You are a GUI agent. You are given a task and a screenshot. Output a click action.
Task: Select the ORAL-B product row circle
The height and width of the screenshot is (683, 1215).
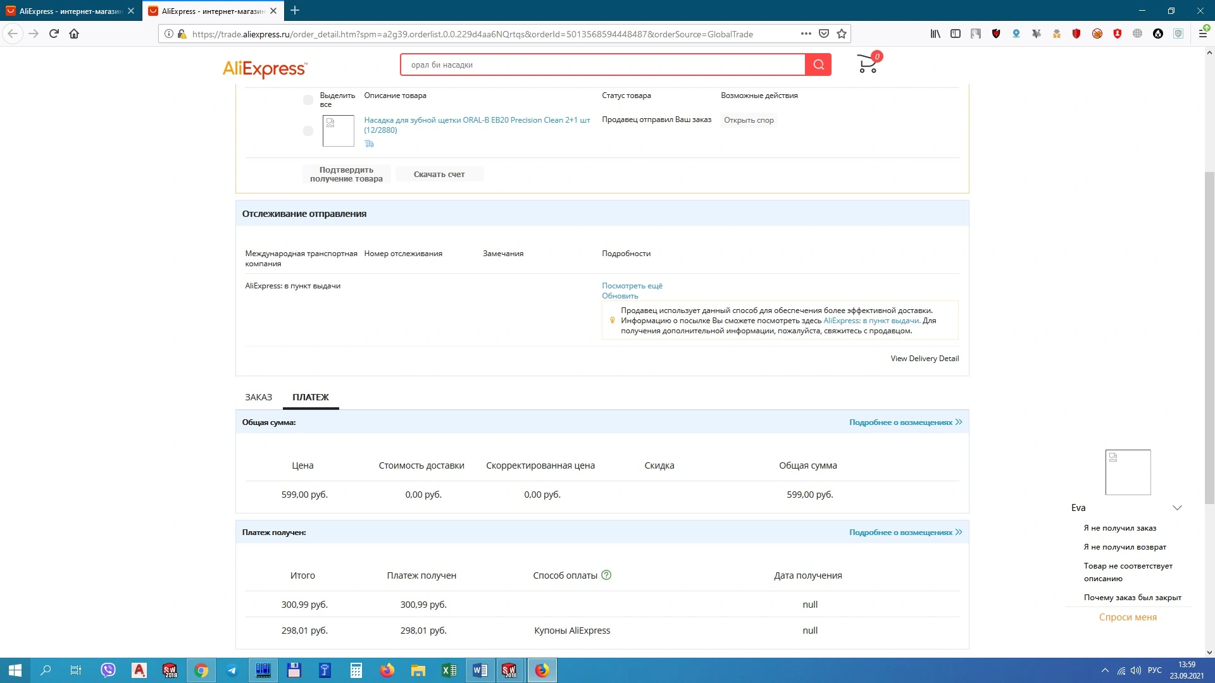coord(308,131)
